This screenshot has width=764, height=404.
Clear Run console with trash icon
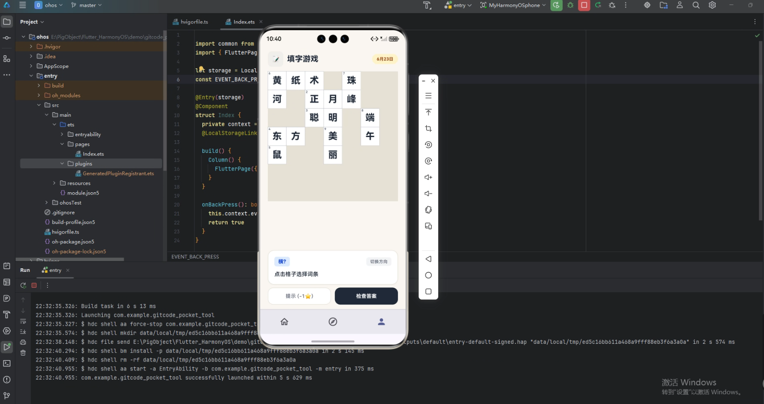tap(23, 353)
